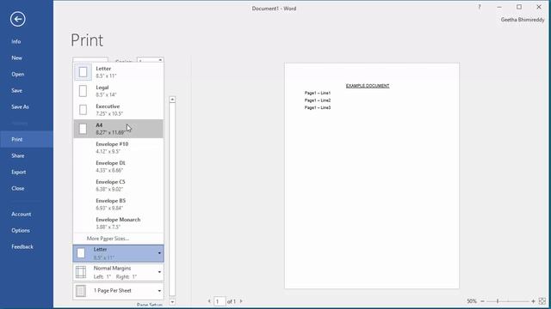Choose Envelope C5 paper size
Image resolution: width=551 pixels, height=309 pixels.
click(x=118, y=185)
